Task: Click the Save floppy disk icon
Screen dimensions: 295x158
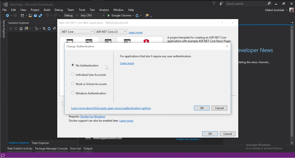Action: point(35,15)
